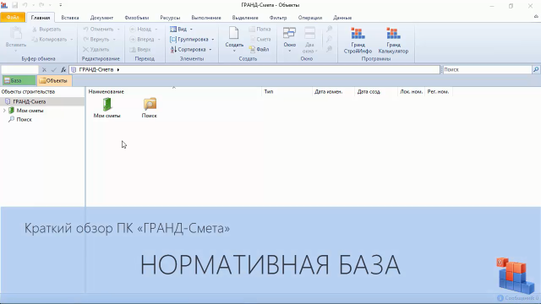Create new Смета estimate
The image size is (541, 304).
(260, 40)
